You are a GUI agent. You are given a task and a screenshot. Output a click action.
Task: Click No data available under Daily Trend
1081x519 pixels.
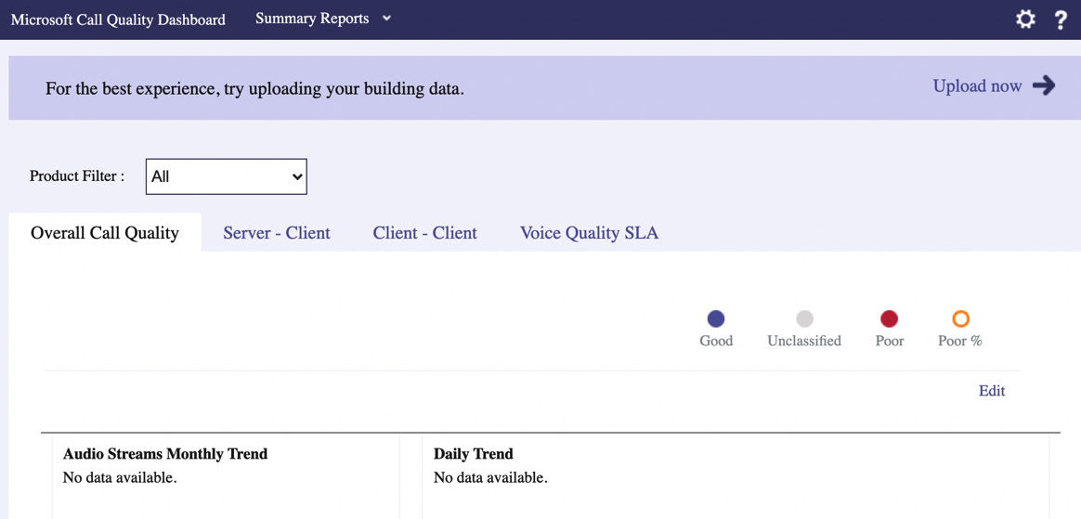[x=491, y=477]
